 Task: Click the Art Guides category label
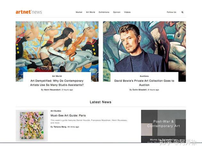56,111
